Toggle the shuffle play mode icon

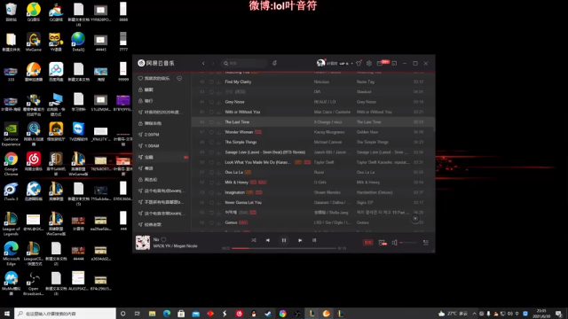click(254, 240)
